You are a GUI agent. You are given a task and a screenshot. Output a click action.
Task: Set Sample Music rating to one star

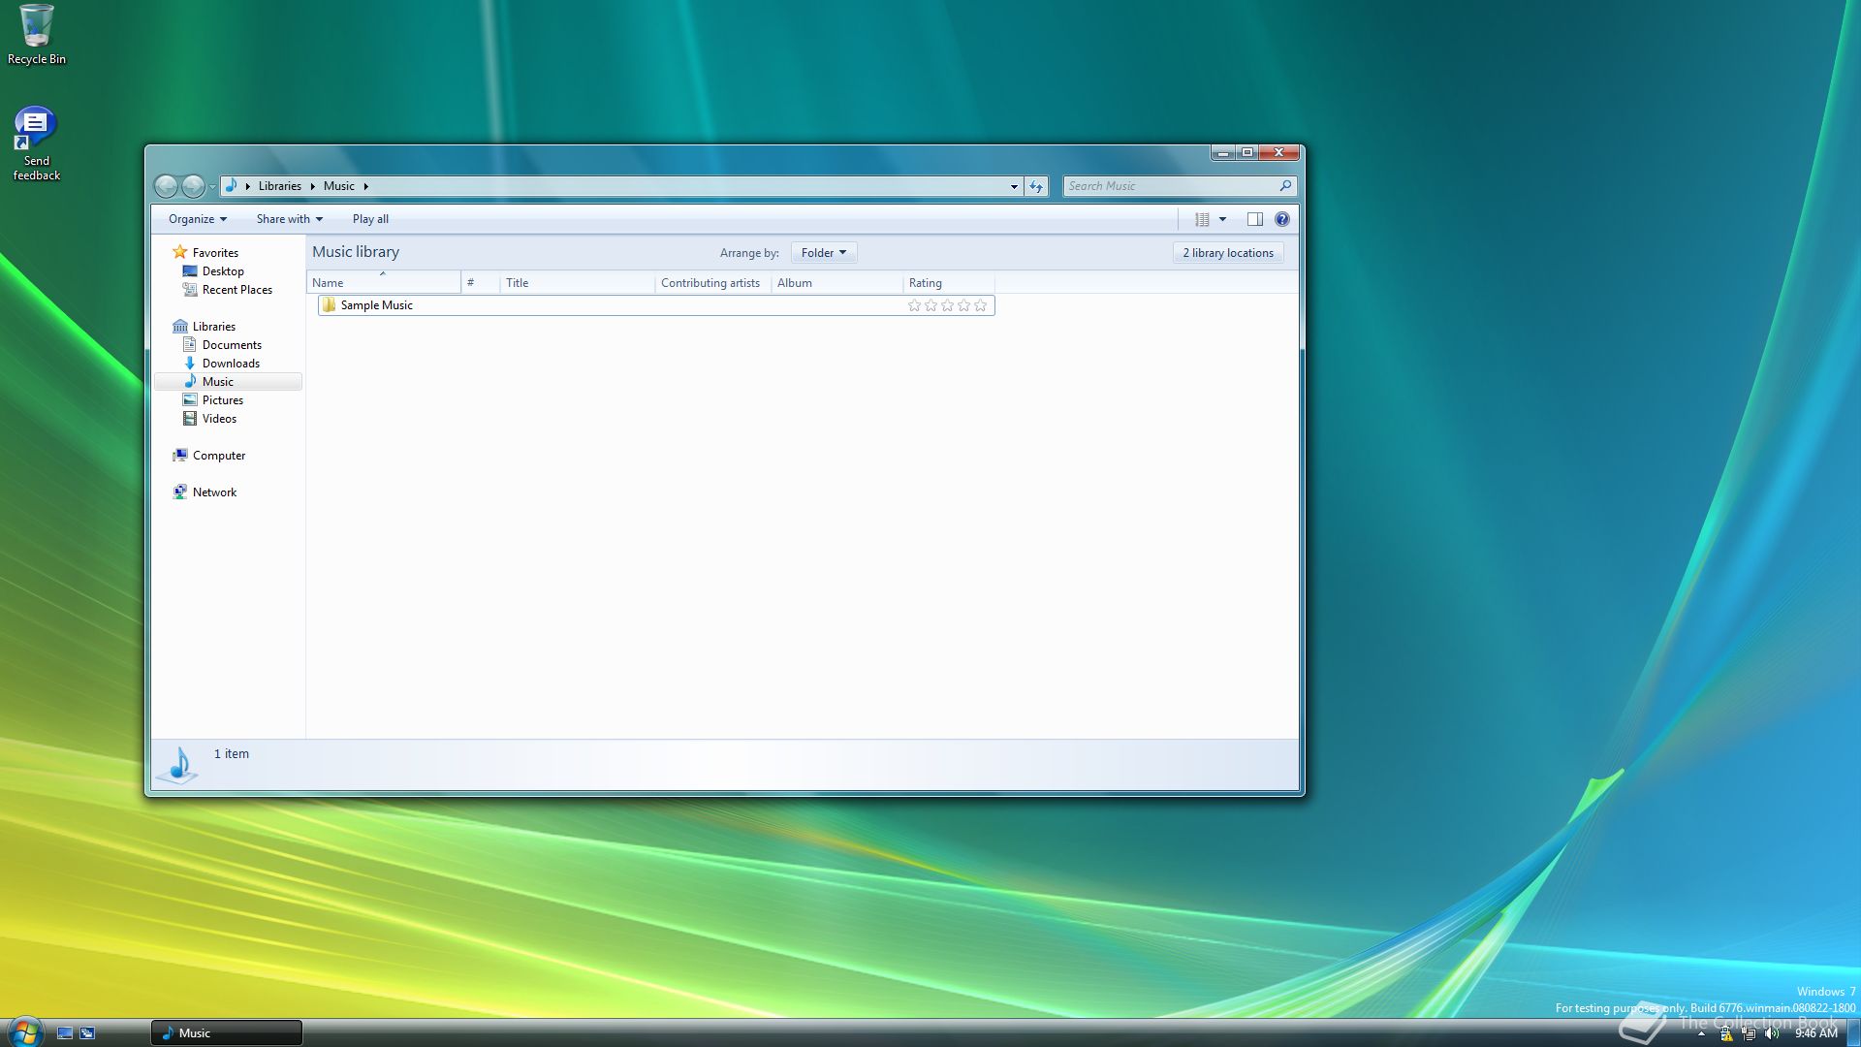914,305
